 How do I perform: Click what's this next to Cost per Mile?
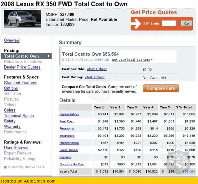coord(97,69)
